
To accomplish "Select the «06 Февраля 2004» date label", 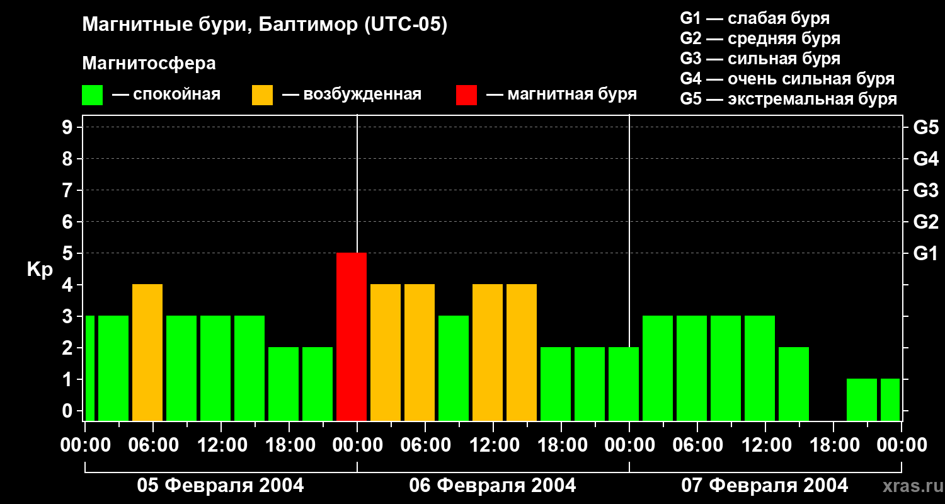I will (493, 486).
